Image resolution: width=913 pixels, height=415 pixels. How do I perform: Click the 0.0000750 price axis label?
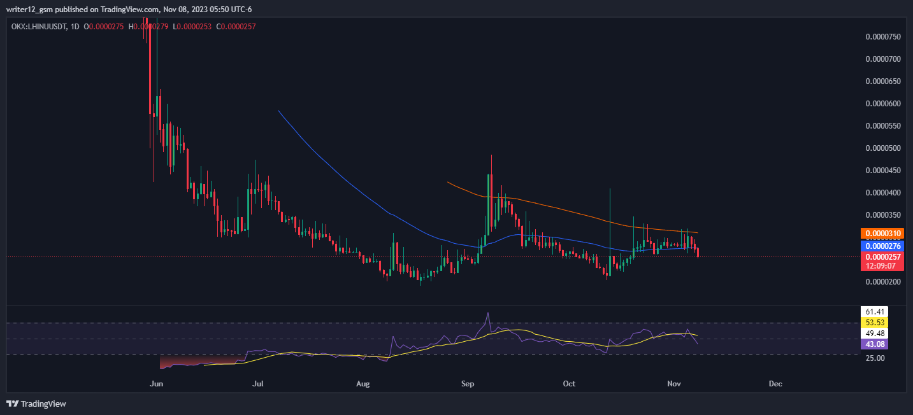click(x=883, y=37)
